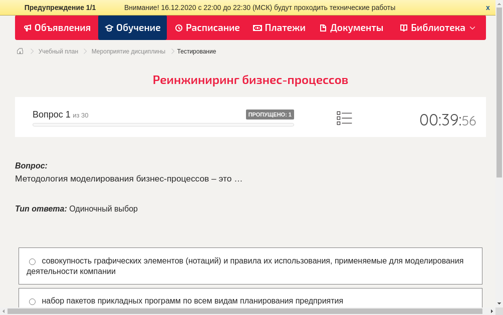Click the document icon on Документы
This screenshot has height=315, width=503.
click(323, 28)
